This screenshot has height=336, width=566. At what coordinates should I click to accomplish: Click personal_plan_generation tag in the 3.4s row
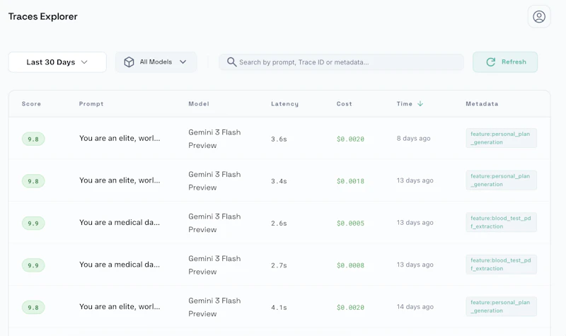pos(501,180)
